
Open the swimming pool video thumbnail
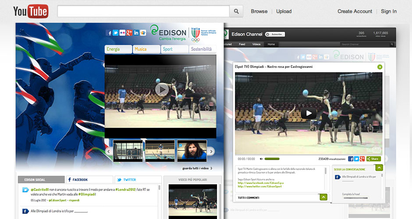tap(160, 151)
